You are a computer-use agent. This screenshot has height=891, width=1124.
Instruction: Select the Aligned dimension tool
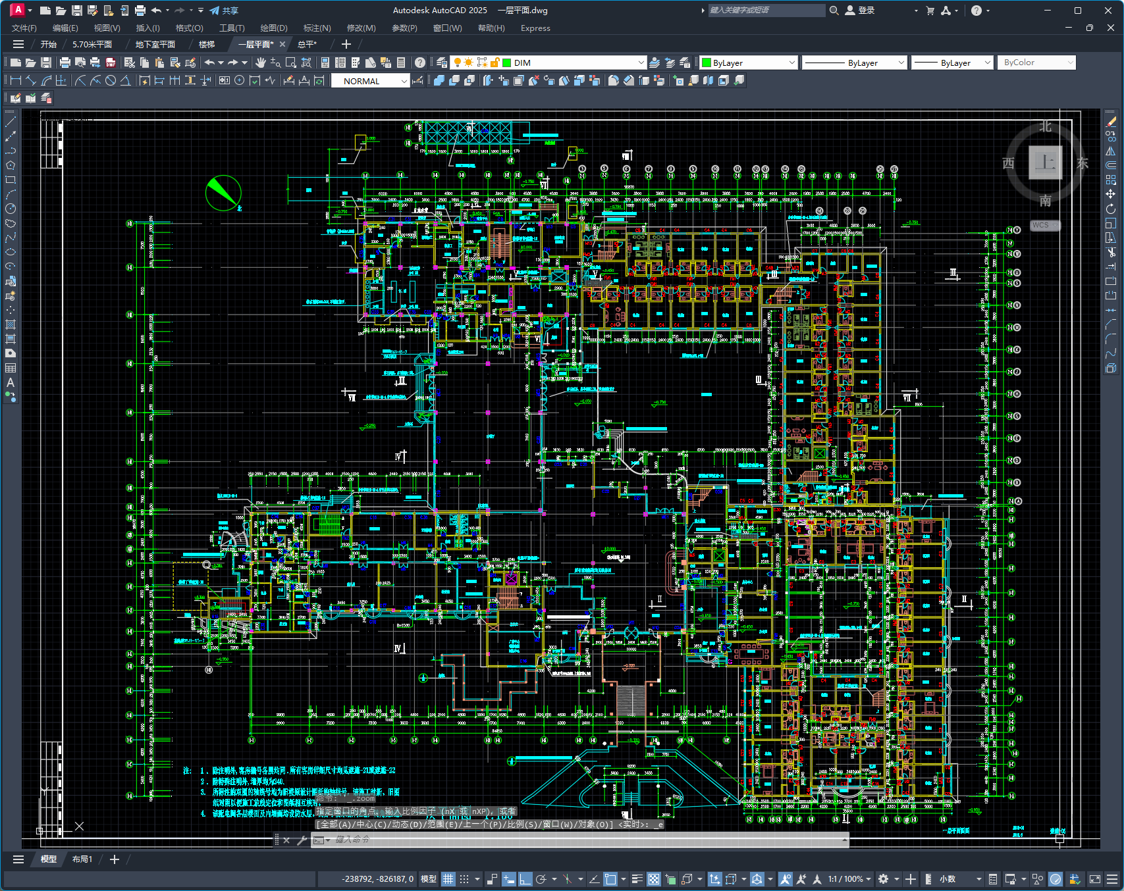pyautogui.click(x=30, y=80)
